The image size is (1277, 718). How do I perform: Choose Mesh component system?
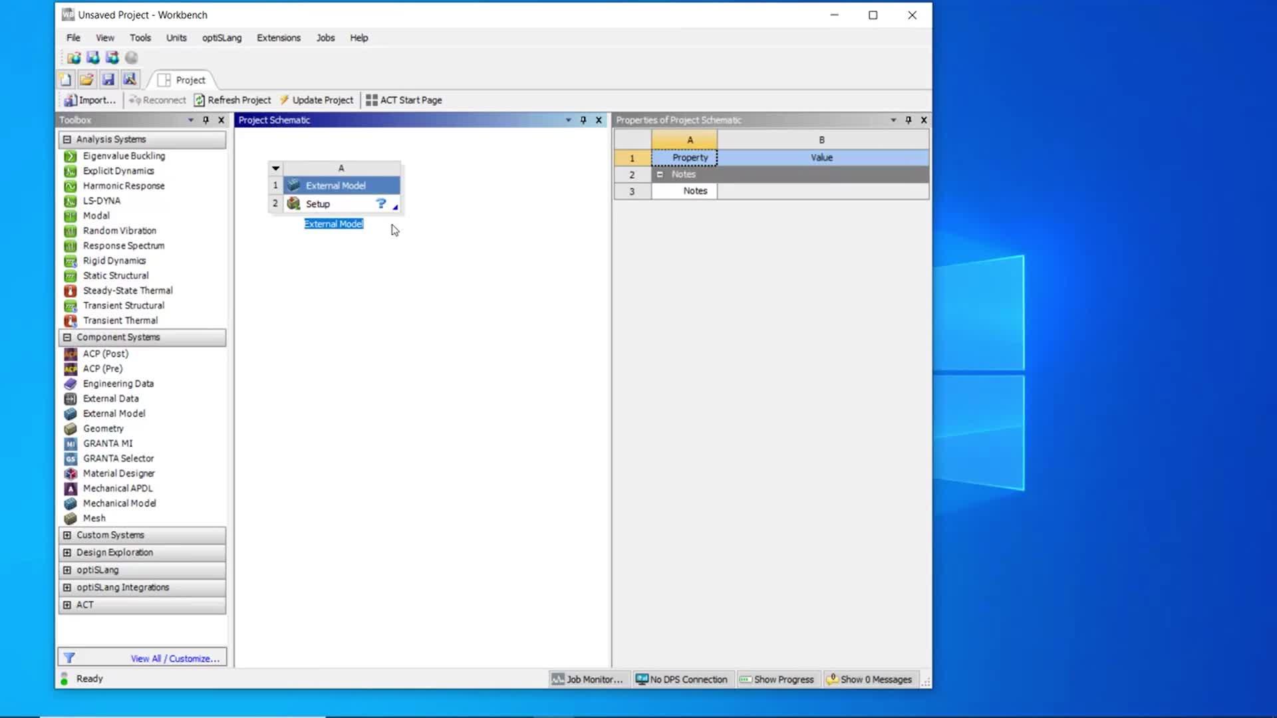tap(94, 519)
